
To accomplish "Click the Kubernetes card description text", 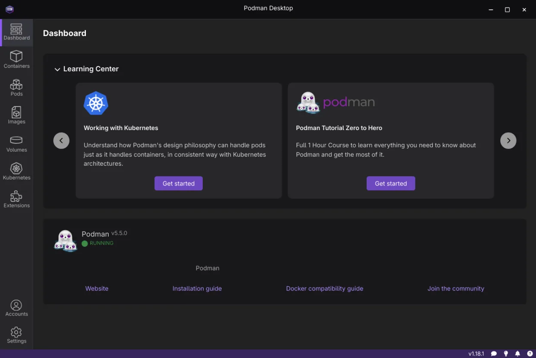I will coord(175,154).
